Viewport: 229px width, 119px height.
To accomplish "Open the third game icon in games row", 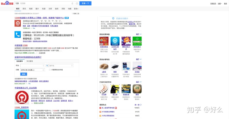I will [126, 89].
